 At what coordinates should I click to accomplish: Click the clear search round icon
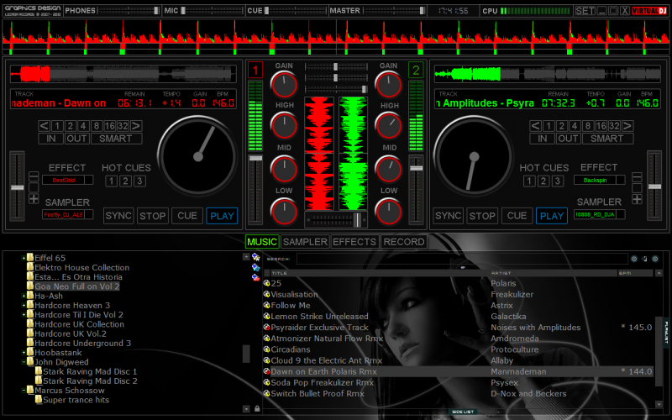634,259
